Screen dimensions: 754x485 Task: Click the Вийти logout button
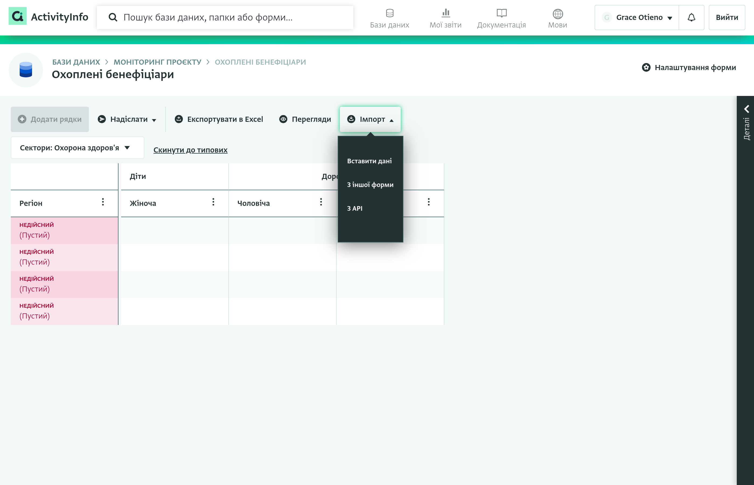coord(727,17)
